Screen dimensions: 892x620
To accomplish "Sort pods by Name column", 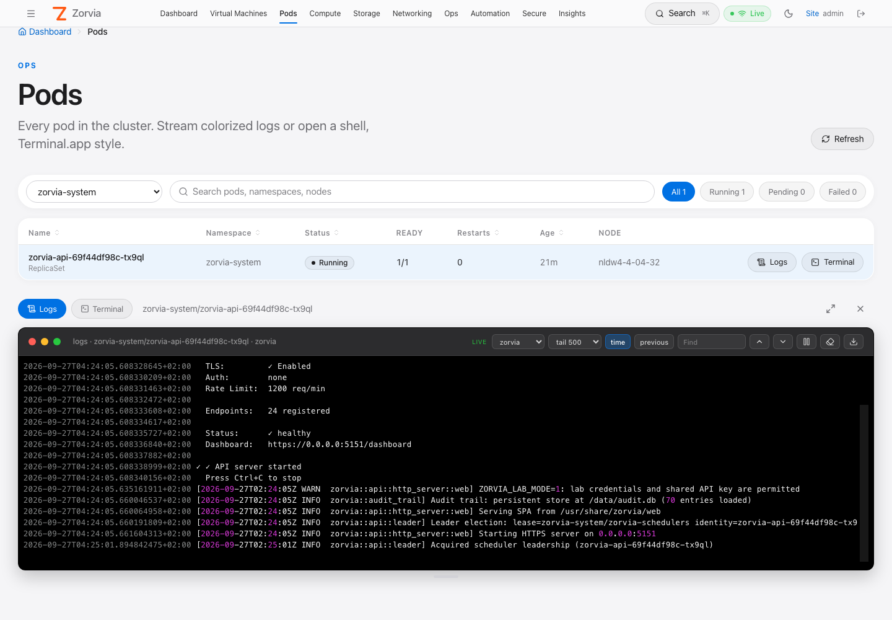I will coord(44,233).
